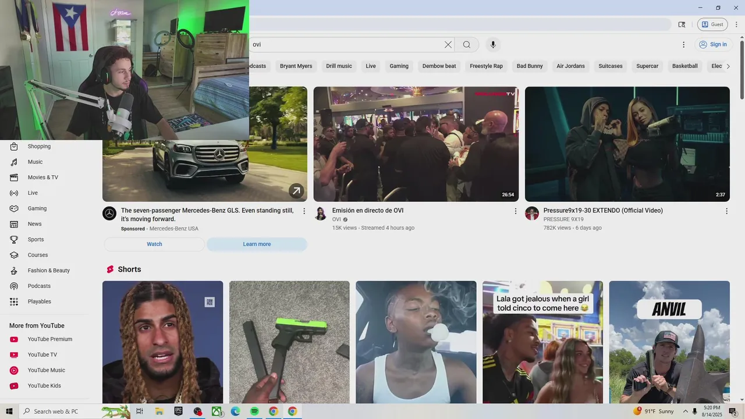Open options menu for Emisión en directo video
Image resolution: width=745 pixels, height=419 pixels.
[x=515, y=211]
